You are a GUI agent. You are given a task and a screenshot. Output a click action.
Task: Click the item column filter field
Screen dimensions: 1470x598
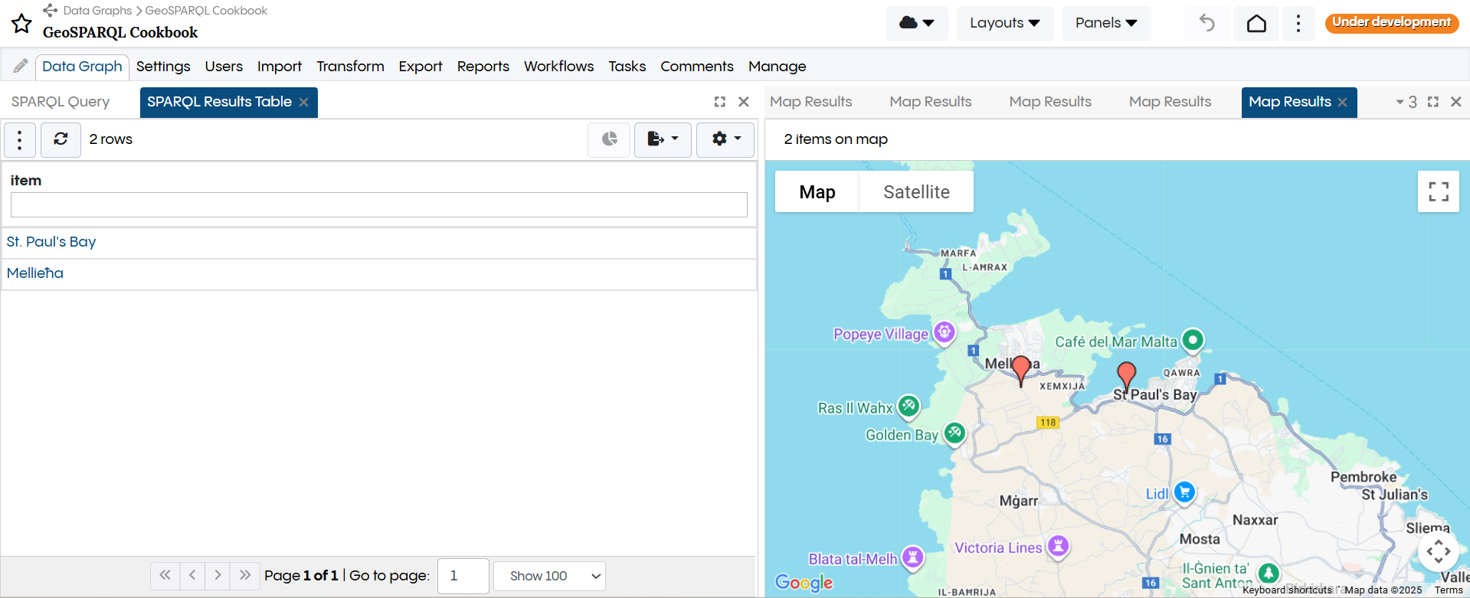(x=378, y=204)
